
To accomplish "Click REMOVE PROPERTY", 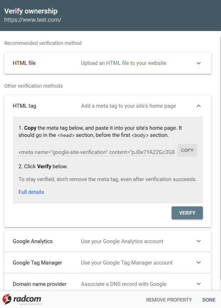I will (169, 300).
